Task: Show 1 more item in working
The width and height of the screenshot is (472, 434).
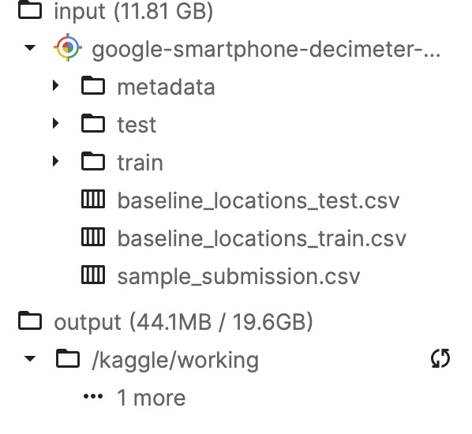Action: 134,398
